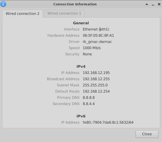
Task: Click the Subnet Mask label
Action: (x=68, y=85)
